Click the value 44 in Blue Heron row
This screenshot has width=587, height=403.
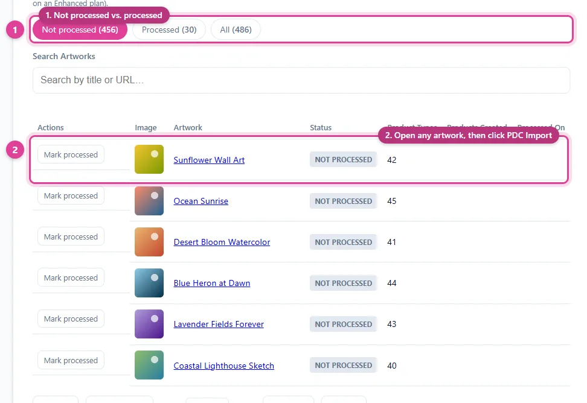391,284
